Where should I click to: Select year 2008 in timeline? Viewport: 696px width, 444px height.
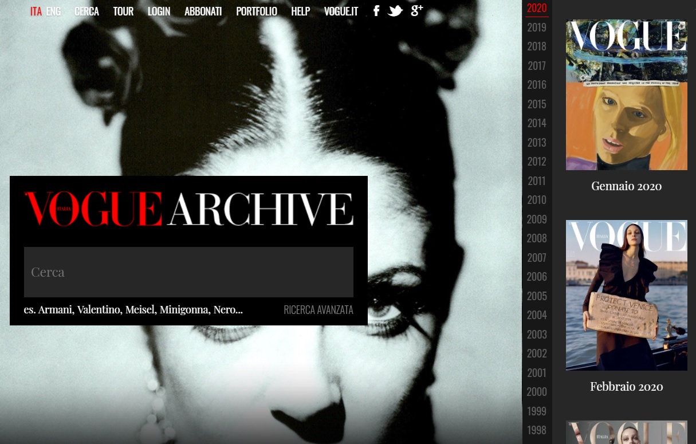[537, 238]
